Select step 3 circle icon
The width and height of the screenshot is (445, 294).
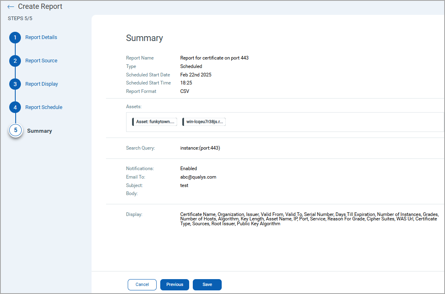(x=15, y=84)
